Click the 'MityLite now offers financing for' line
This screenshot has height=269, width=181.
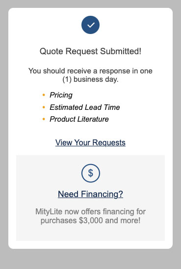click(90, 211)
